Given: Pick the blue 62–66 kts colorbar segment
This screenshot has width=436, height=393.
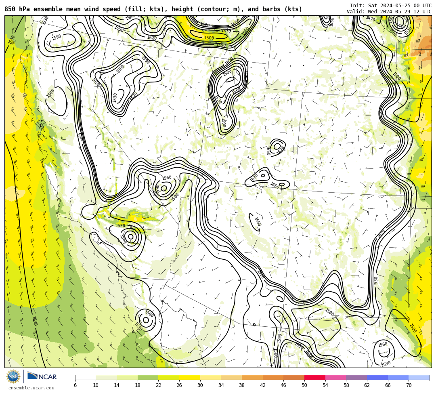Looking at the screenshot, I should tap(377, 377).
